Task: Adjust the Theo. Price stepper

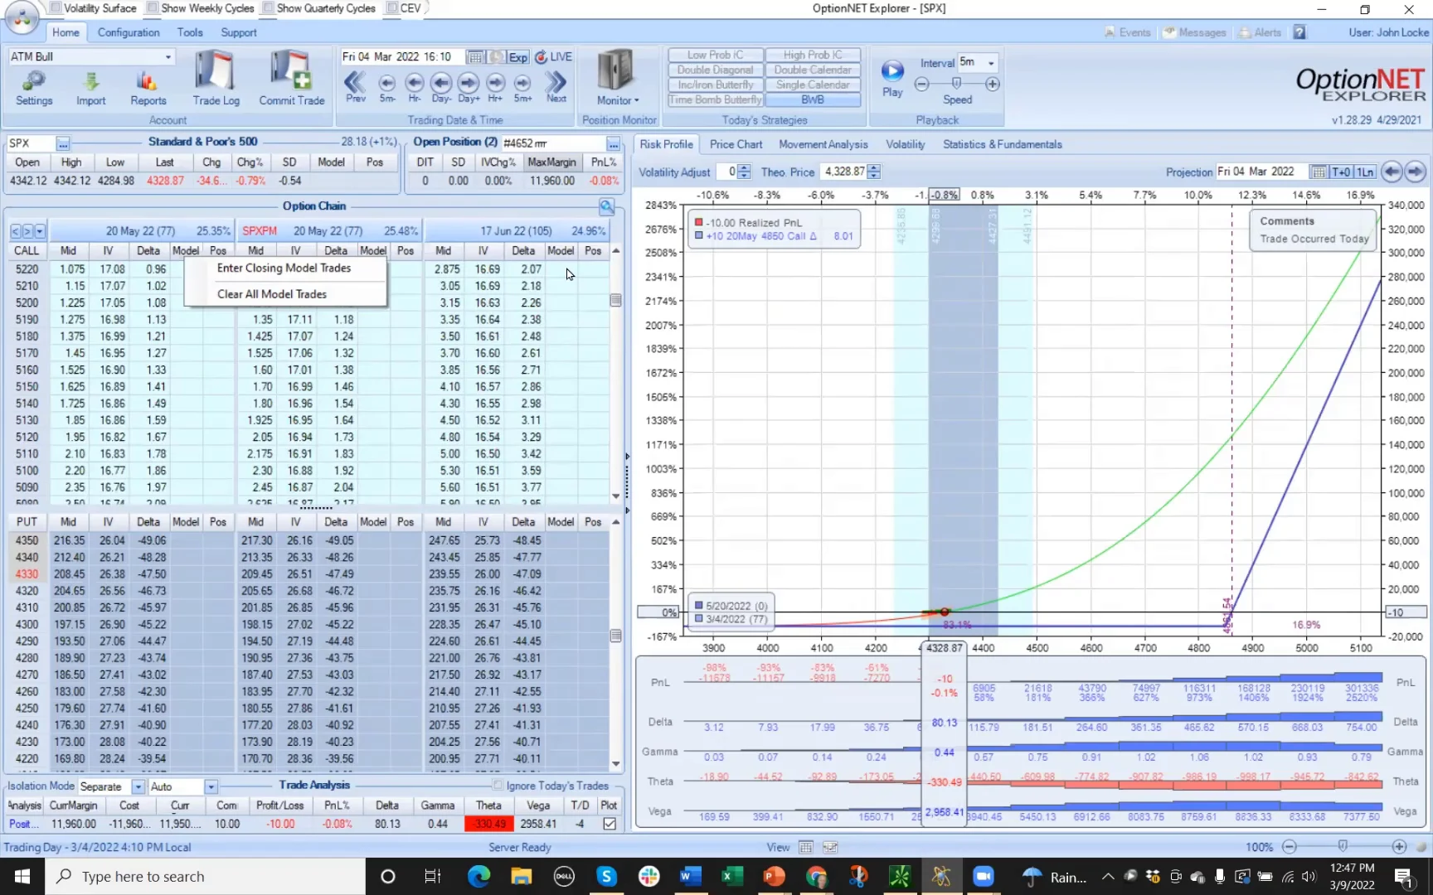Action: point(873,172)
